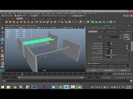133x99 pixels.
Task: Switch to the Sculpting shelf tab
Action: pyautogui.click(x=27, y=19)
